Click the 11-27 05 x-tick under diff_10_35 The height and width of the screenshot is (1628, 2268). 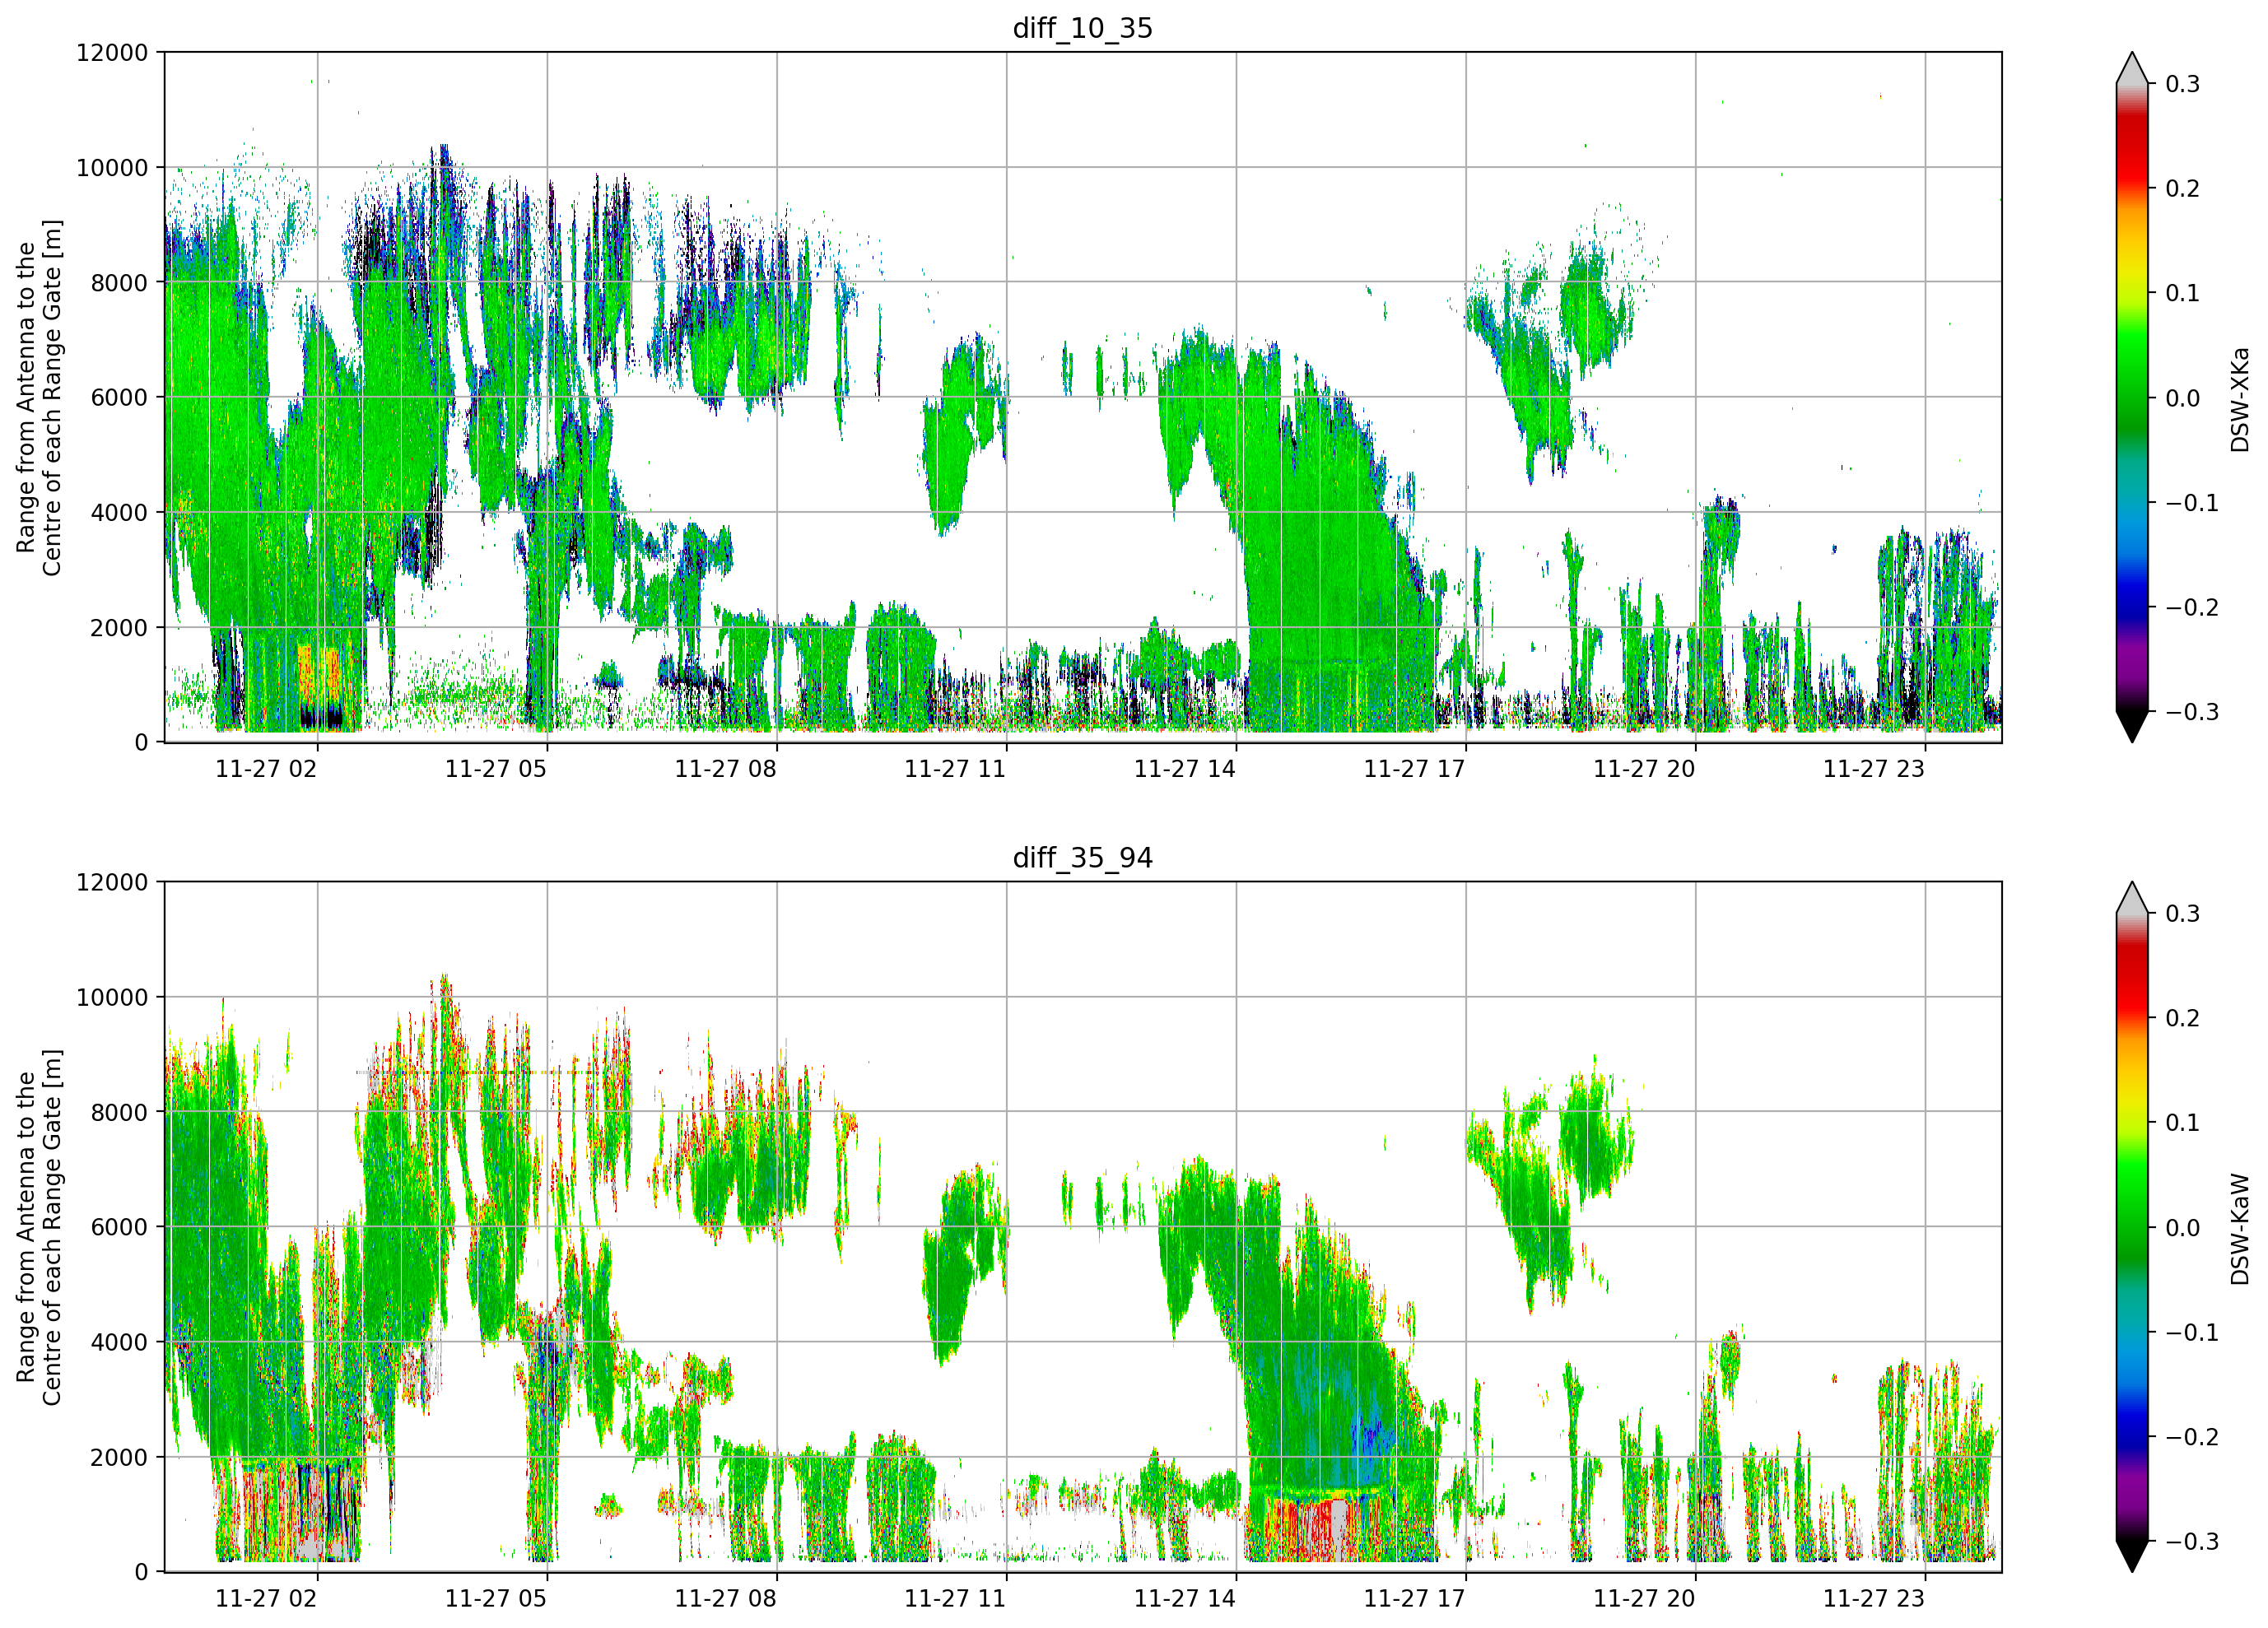pos(496,769)
